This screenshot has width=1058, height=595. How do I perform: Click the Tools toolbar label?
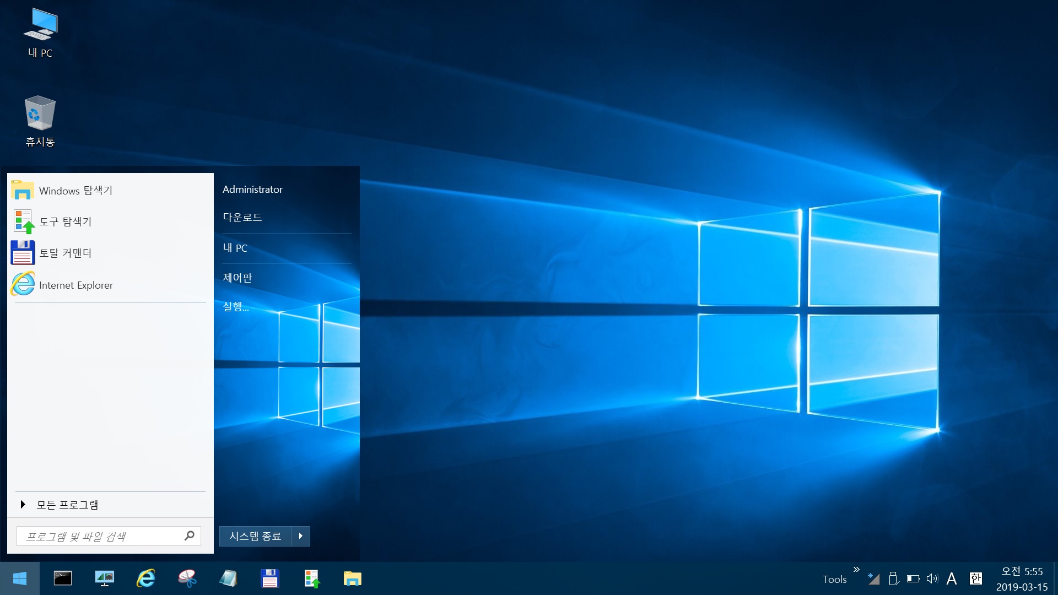[834, 580]
